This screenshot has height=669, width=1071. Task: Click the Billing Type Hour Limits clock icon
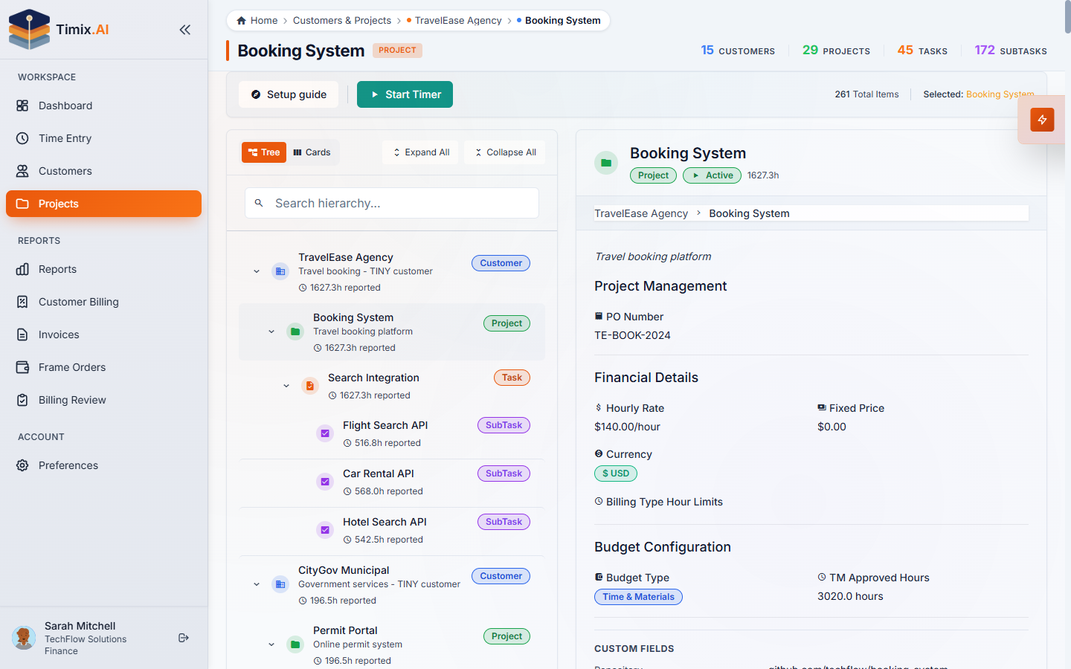(599, 502)
